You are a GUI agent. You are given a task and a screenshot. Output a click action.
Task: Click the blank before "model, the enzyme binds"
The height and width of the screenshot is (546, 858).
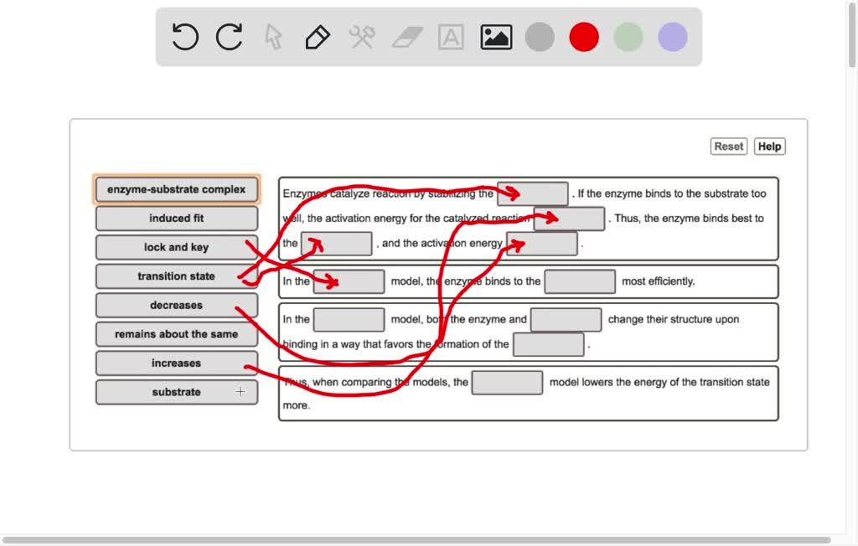click(x=349, y=281)
